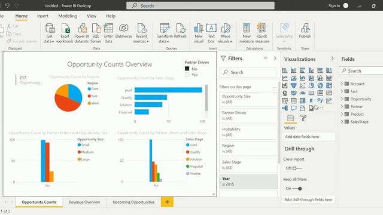The width and height of the screenshot is (383, 215).
Task: Click Sign in at top right
Action: 334,5
